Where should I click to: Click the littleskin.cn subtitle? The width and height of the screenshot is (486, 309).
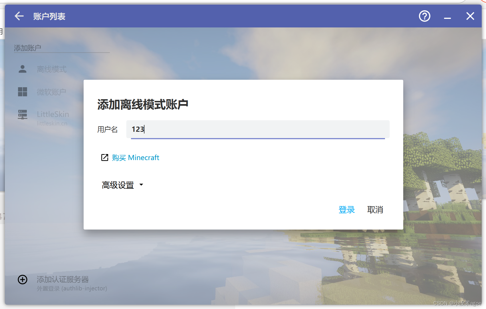(52, 123)
